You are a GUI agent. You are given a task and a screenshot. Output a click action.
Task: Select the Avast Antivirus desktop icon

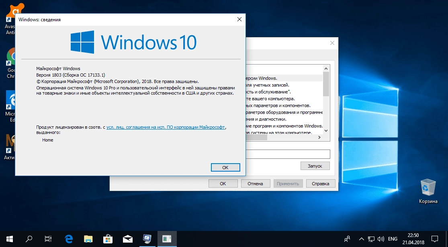pyautogui.click(x=10, y=19)
